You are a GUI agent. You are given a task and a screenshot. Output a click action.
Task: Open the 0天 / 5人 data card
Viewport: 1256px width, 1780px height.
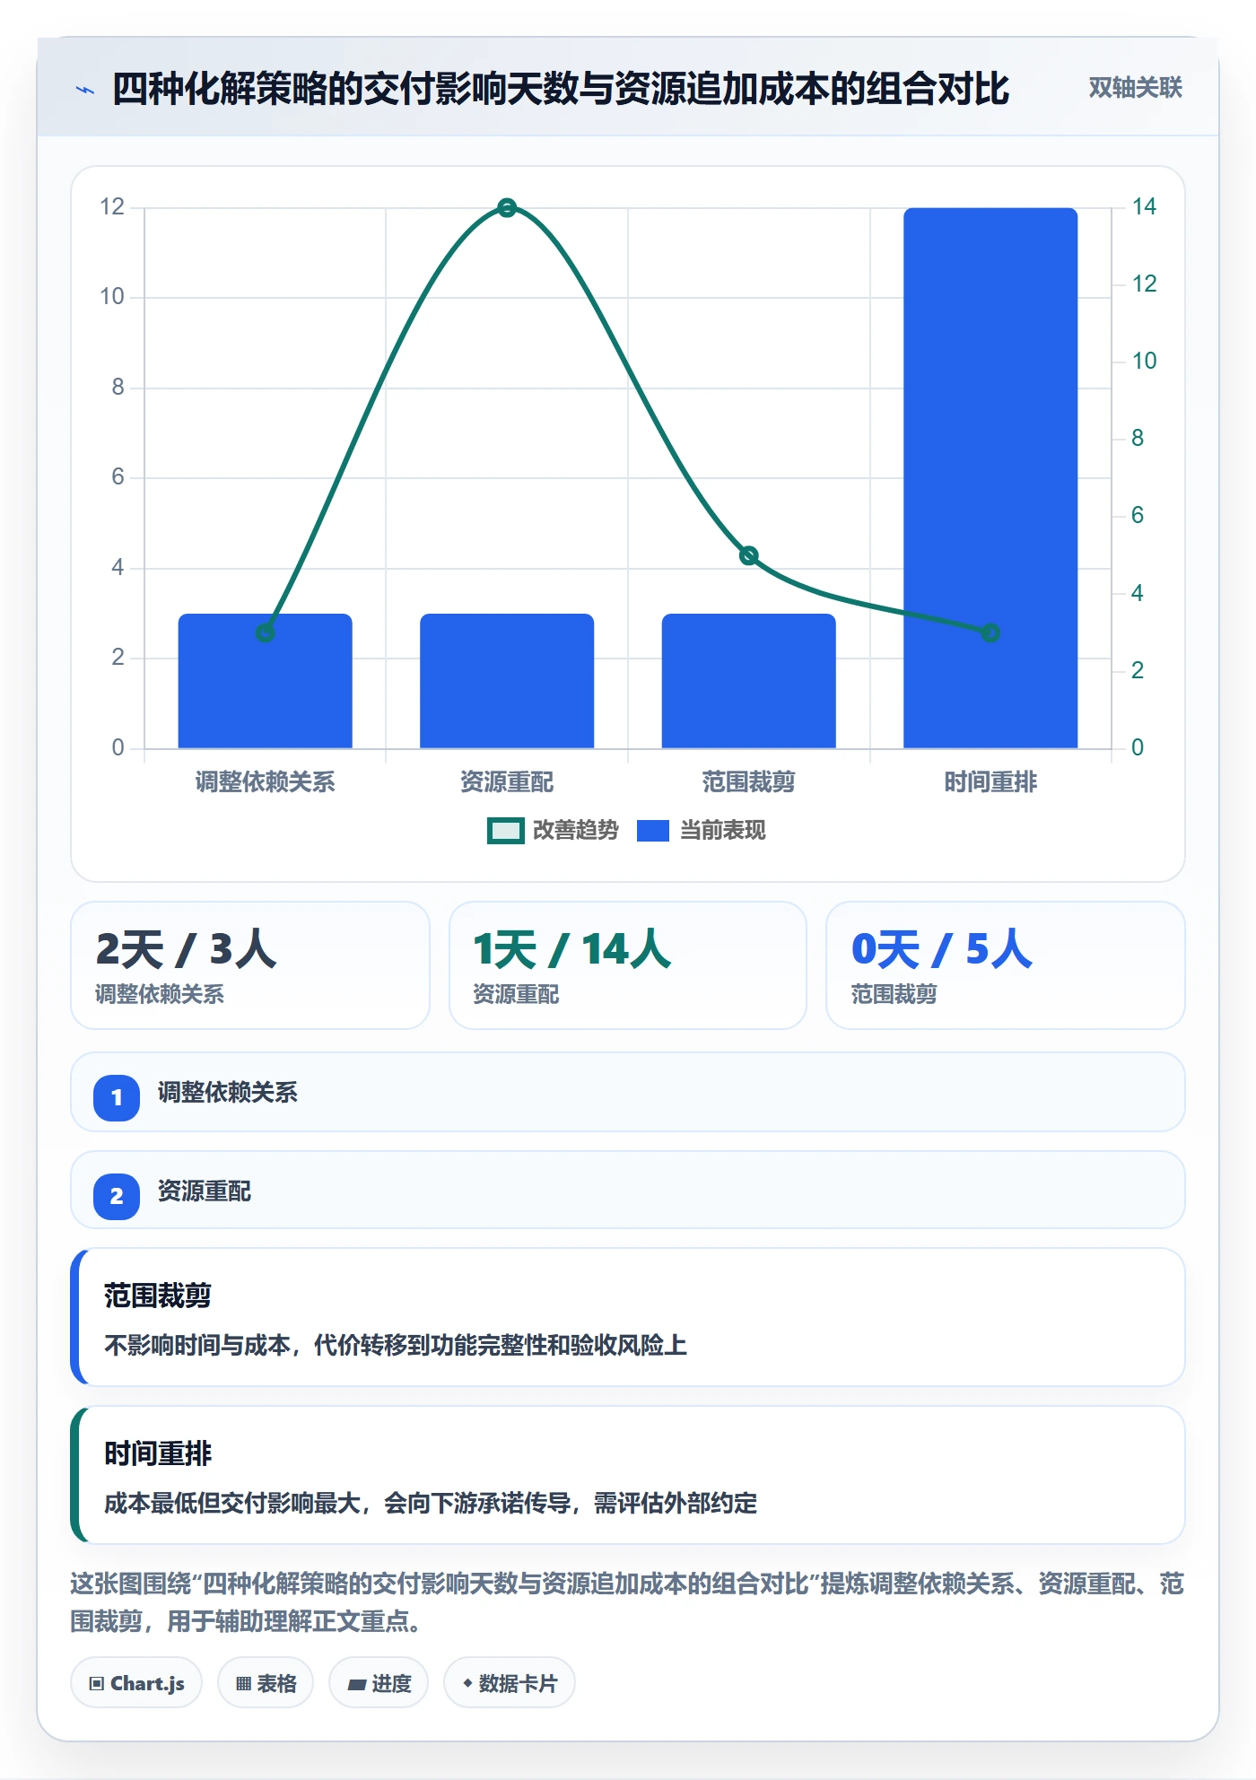tap(1006, 965)
